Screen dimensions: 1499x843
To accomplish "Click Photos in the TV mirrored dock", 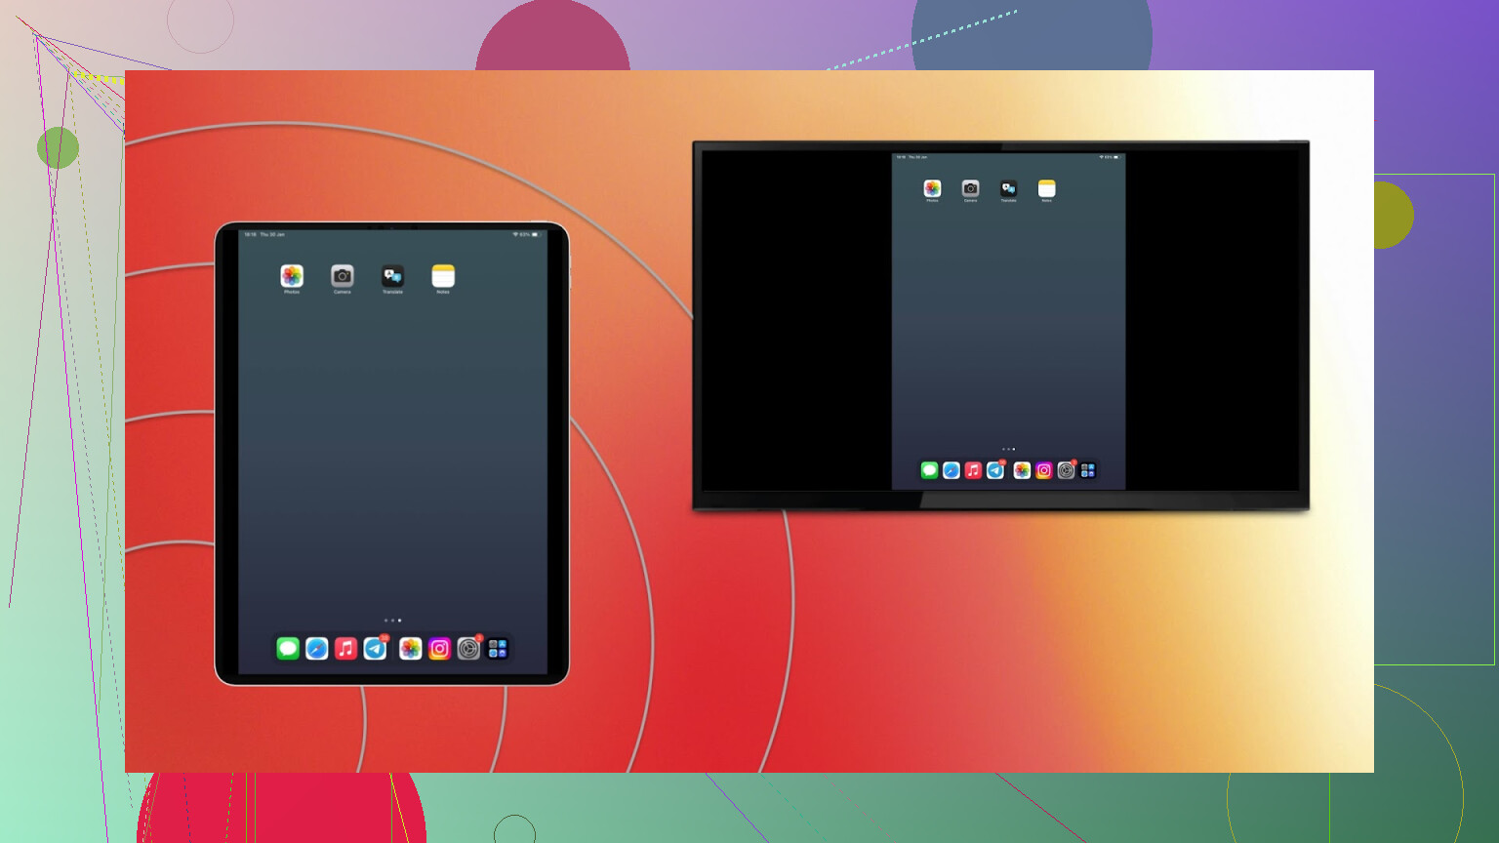I will [x=1022, y=470].
